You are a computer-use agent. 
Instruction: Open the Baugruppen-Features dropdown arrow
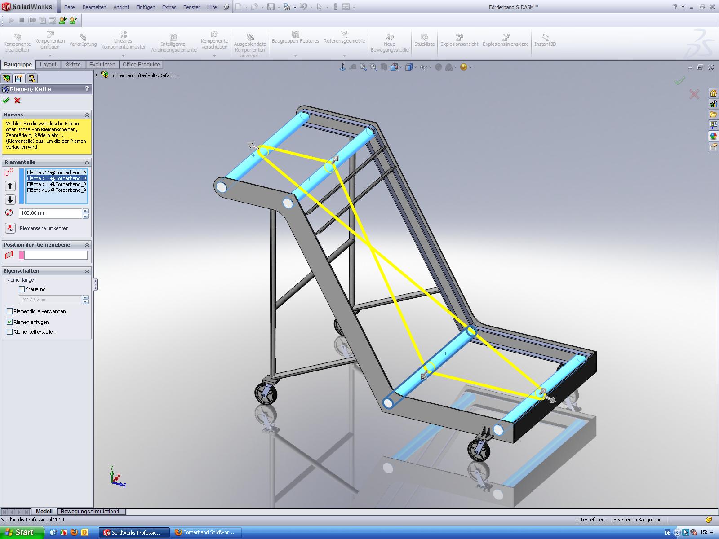295,56
